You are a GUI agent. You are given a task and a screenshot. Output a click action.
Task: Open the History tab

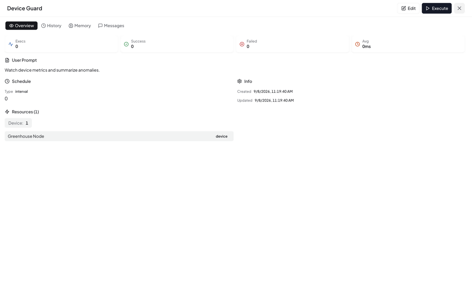(51, 26)
